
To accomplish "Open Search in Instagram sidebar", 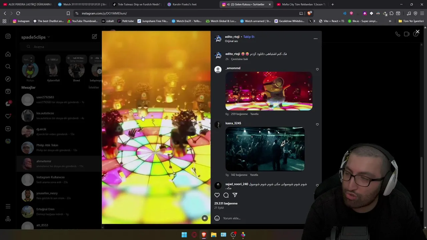I will [x=8, y=66].
